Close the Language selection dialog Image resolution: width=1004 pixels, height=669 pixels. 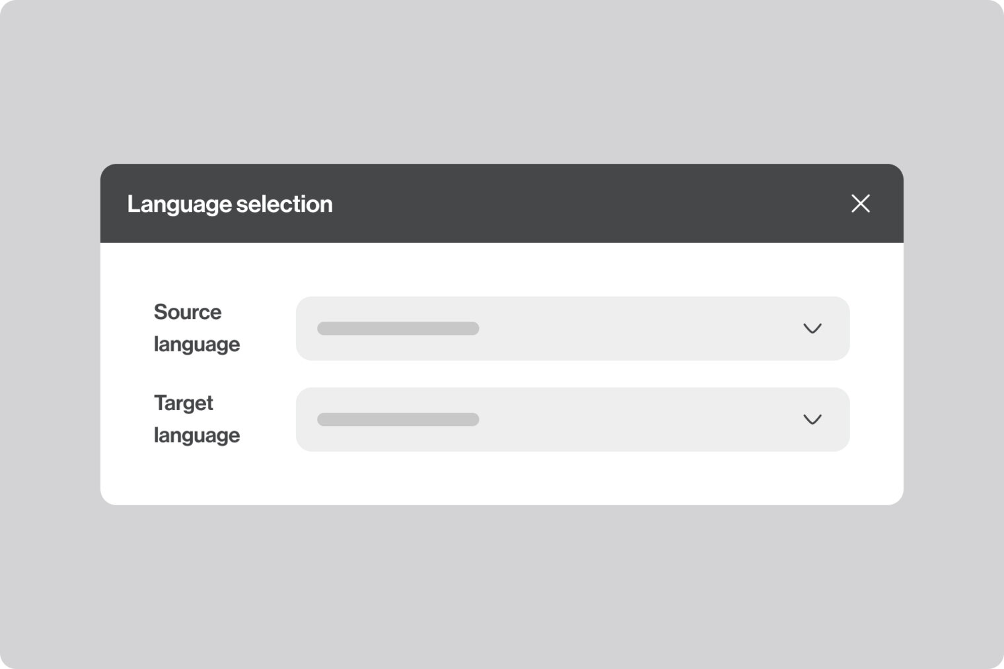tap(860, 203)
